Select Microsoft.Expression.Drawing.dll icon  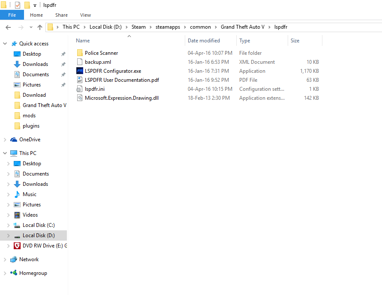click(80, 98)
